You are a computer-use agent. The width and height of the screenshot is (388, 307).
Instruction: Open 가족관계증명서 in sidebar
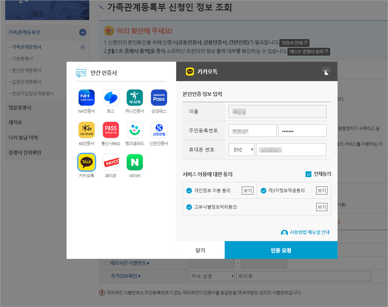click(27, 47)
